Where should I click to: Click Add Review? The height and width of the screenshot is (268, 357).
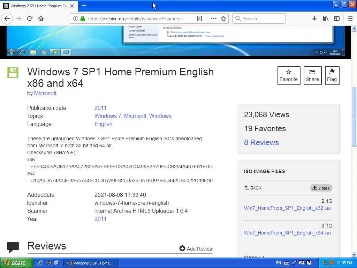click(x=196, y=248)
